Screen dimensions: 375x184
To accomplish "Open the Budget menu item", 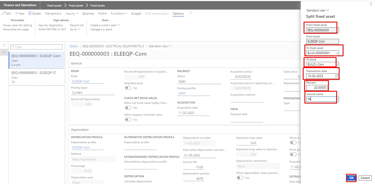I will click(136, 14).
